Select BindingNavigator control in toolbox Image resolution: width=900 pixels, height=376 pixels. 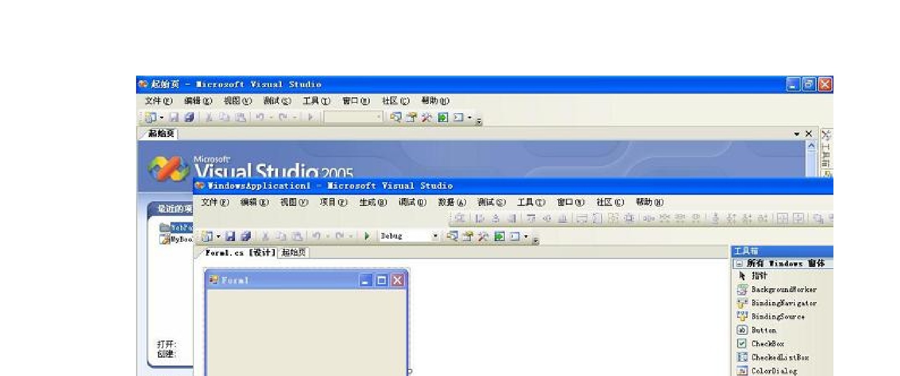coord(778,303)
